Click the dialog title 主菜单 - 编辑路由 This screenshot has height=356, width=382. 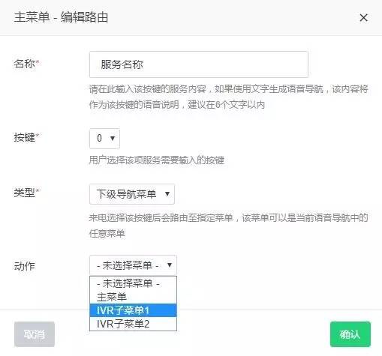(61, 17)
